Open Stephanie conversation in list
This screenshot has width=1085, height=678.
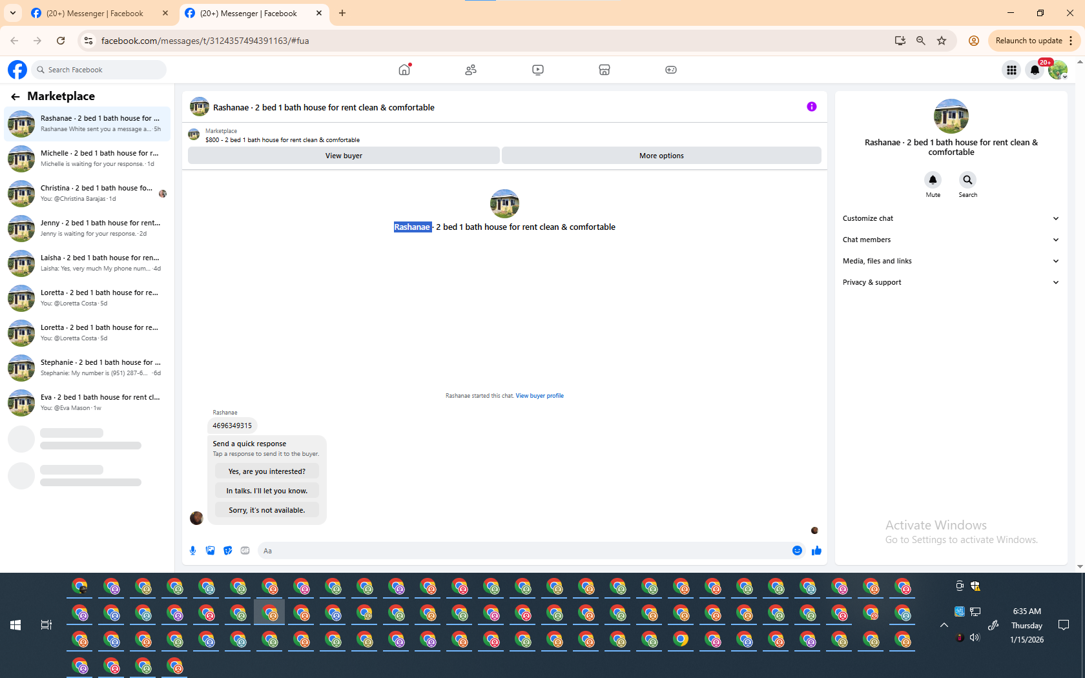pos(87,367)
